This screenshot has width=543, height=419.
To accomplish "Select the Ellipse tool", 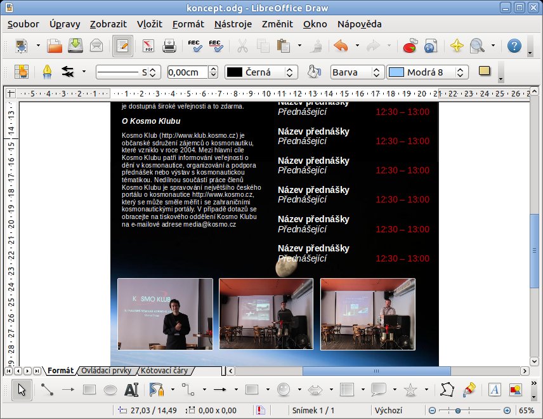I will 110,390.
